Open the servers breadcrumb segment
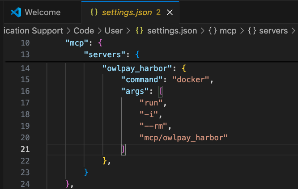The height and width of the screenshot is (189, 298). tap(273, 31)
